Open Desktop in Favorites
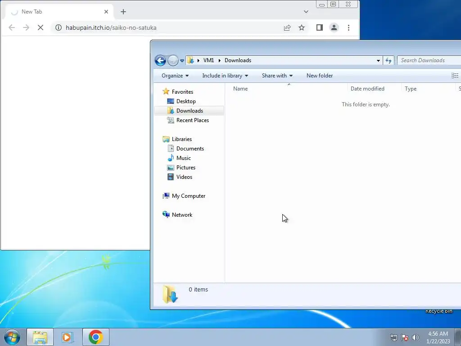461x346 pixels. 186,101
